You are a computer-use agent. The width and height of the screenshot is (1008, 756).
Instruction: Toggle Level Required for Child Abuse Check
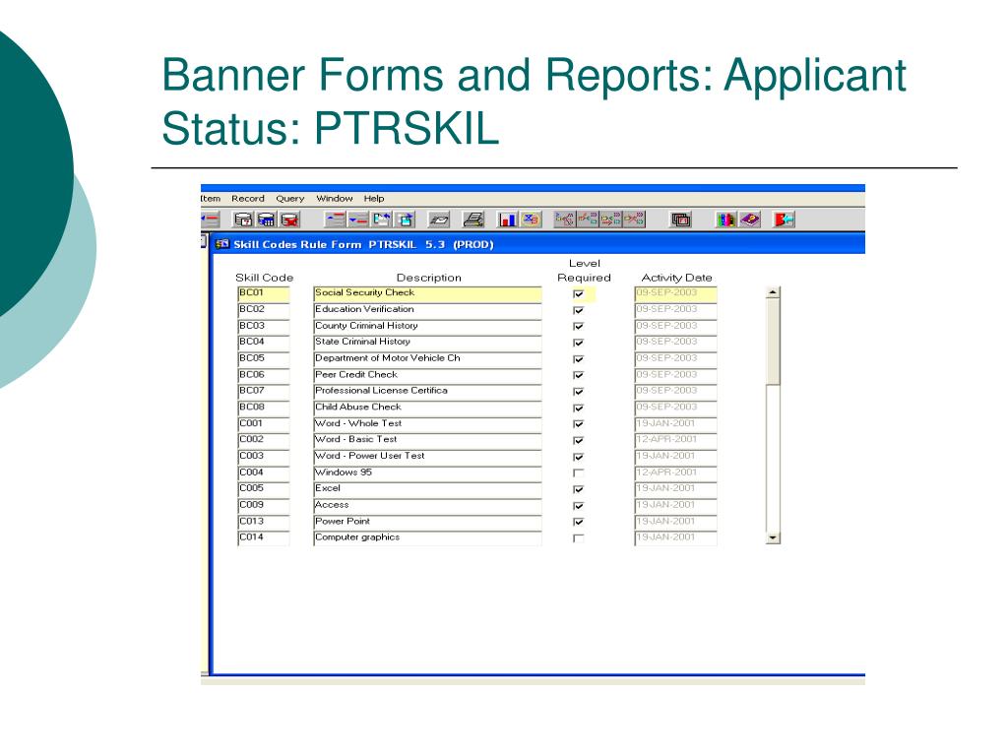tap(579, 409)
